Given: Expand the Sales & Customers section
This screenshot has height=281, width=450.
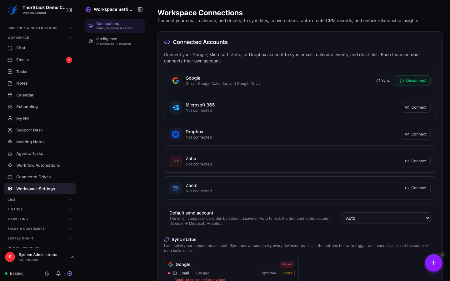Looking at the screenshot, I should click(x=40, y=229).
